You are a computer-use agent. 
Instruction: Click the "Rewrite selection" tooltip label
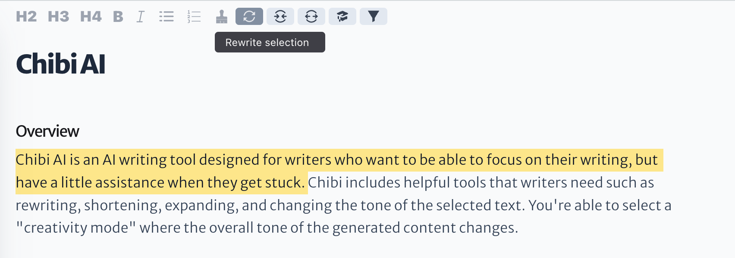click(267, 43)
